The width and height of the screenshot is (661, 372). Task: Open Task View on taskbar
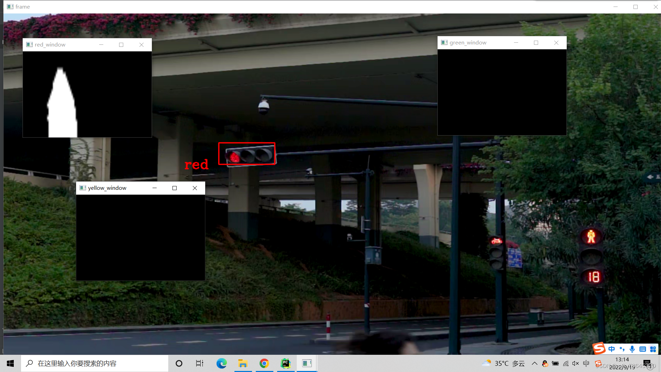[200, 363]
